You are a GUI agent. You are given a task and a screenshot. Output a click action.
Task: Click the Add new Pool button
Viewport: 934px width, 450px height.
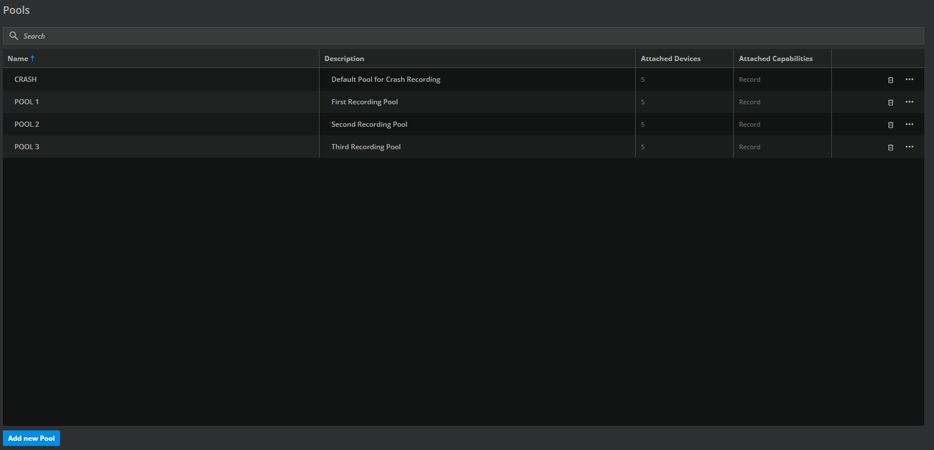pos(31,438)
